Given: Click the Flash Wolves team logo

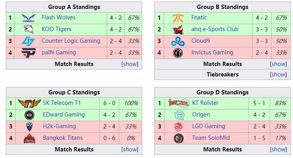Looking at the screenshot, I should (29, 18).
